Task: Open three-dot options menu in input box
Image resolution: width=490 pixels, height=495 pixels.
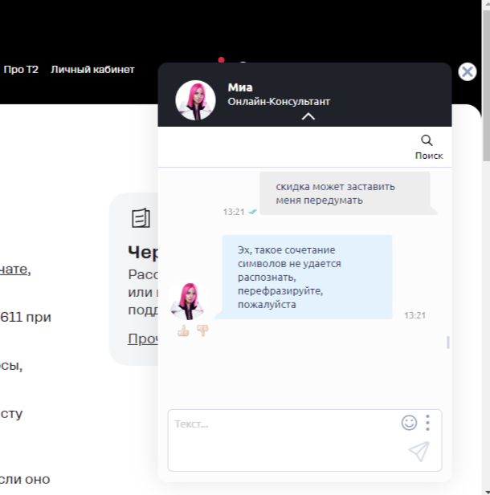Action: (428, 422)
